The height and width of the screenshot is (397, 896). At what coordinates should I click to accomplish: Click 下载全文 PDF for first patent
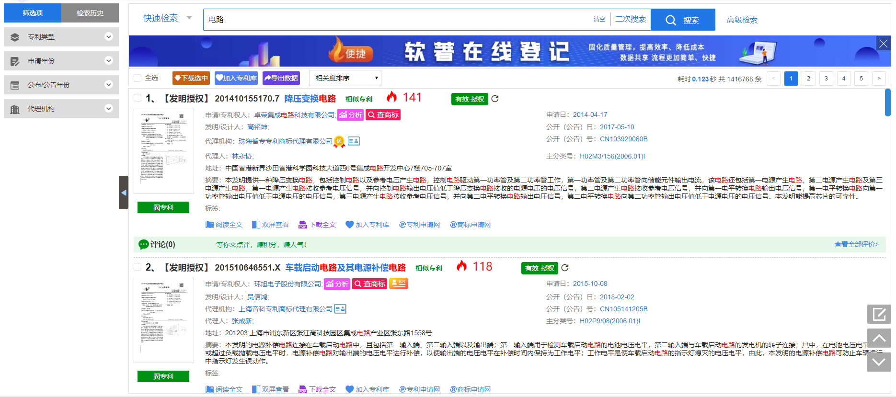click(317, 225)
